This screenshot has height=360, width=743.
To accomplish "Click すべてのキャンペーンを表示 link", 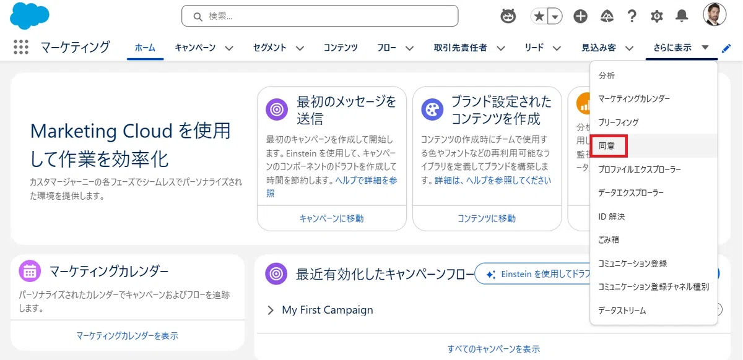I will 493,349.
